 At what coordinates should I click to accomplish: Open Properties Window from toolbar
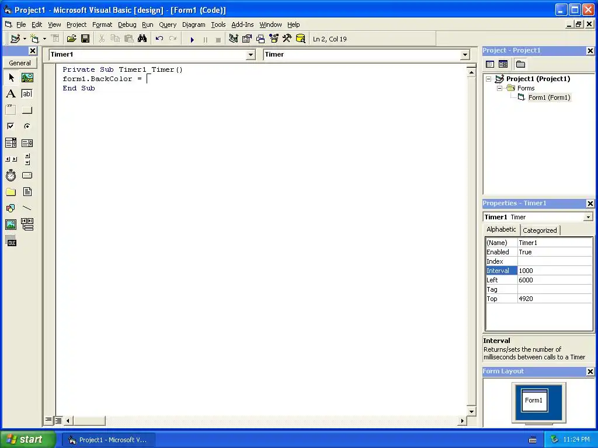click(x=247, y=39)
